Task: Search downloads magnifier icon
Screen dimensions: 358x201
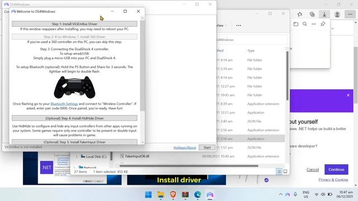Action: (304, 24)
